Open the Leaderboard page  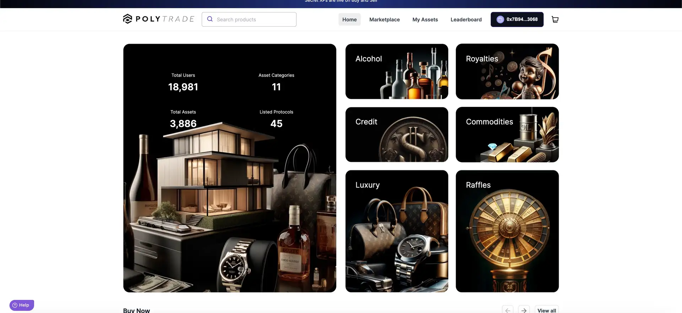tap(466, 20)
